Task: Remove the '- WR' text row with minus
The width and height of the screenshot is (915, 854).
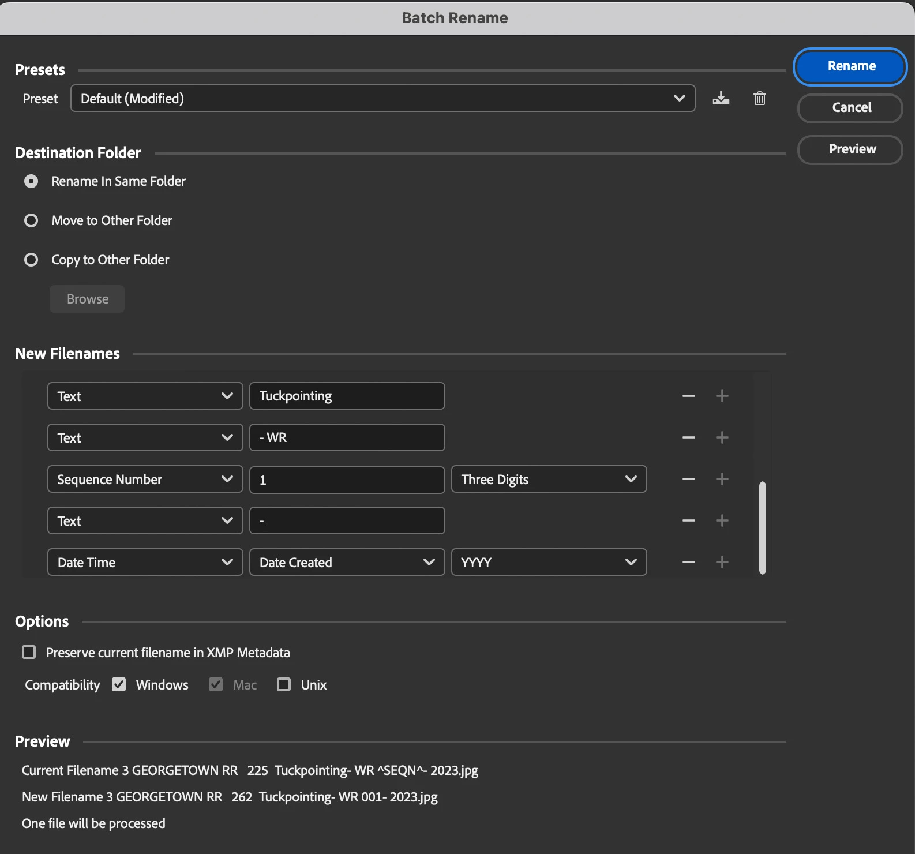Action: point(688,437)
